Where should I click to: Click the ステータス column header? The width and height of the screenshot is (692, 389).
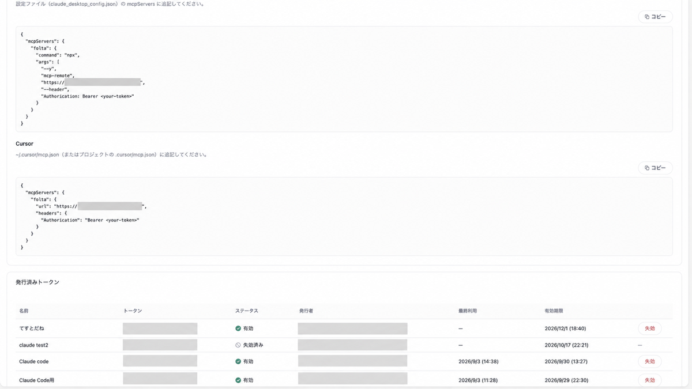(x=247, y=311)
